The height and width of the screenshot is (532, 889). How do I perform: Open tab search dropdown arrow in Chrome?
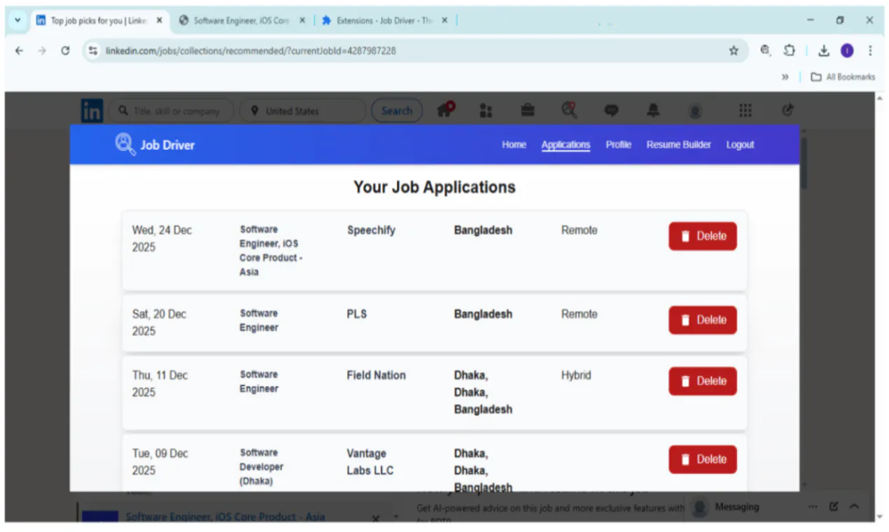click(17, 20)
